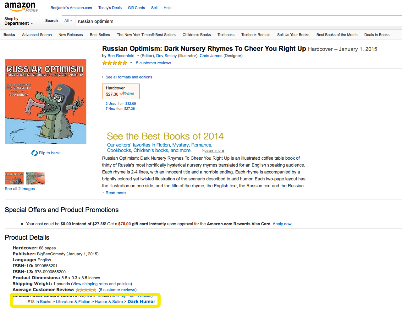Expand the Ben Rosenfeld author dropdown arrow
The width and height of the screenshot is (402, 309).
[138, 56]
